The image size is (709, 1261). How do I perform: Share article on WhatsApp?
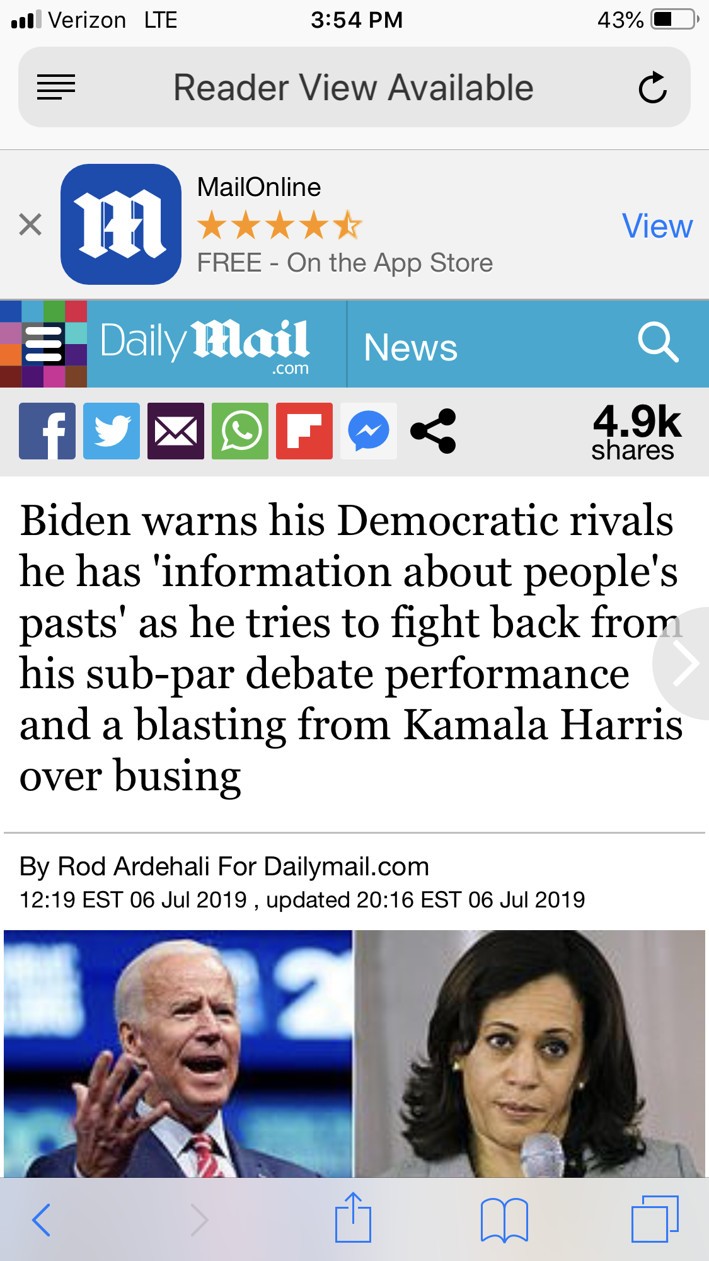(240, 431)
